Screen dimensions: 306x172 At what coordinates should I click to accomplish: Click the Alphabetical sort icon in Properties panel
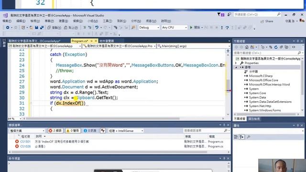click(x=241, y=137)
